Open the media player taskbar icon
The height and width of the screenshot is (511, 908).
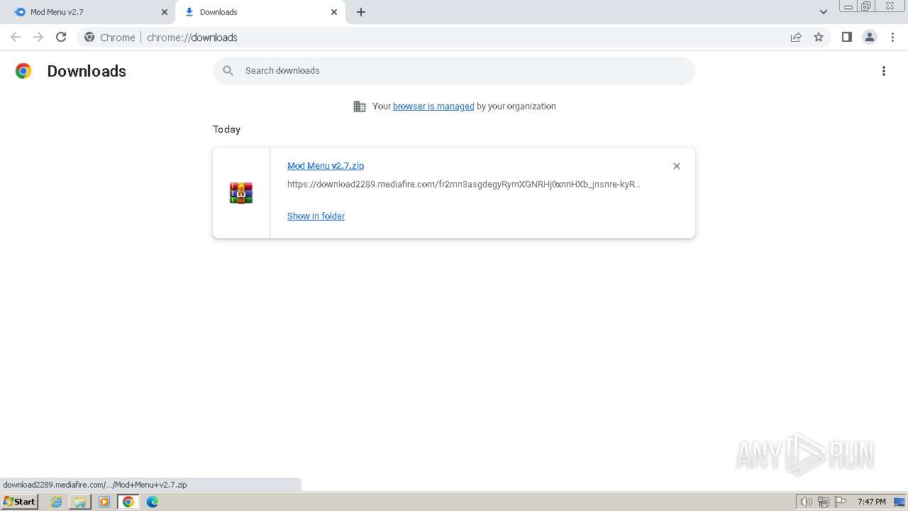(104, 502)
